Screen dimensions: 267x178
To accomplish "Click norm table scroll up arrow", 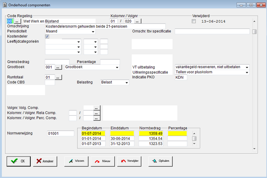I will tap(194, 134).
